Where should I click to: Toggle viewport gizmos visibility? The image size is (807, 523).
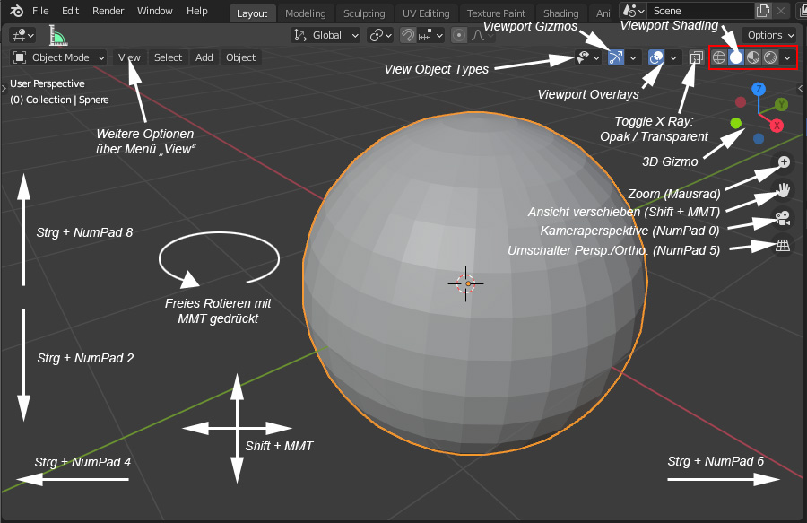click(x=615, y=57)
